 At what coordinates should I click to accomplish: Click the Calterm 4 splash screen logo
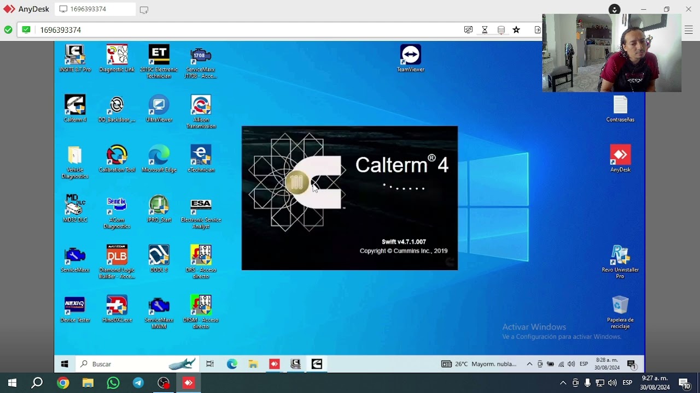297,182
